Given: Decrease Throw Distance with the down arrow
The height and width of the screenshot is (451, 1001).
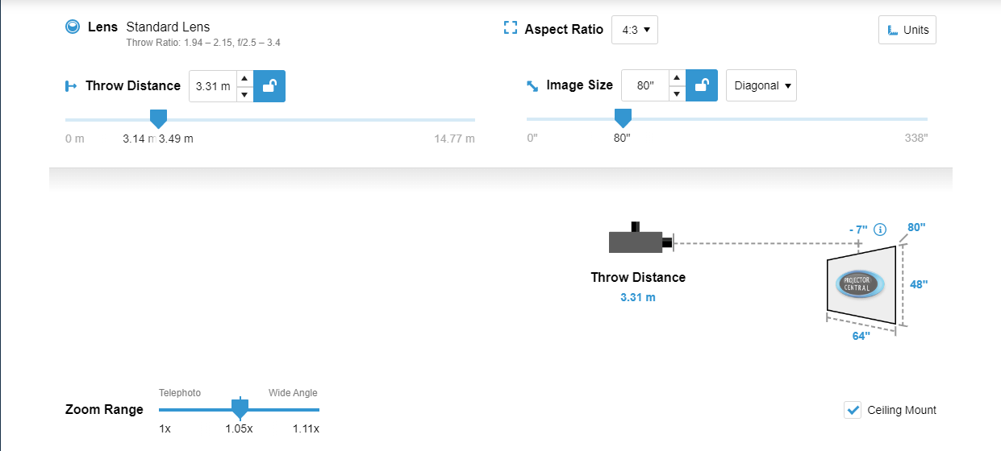Looking at the screenshot, I should click(x=245, y=94).
